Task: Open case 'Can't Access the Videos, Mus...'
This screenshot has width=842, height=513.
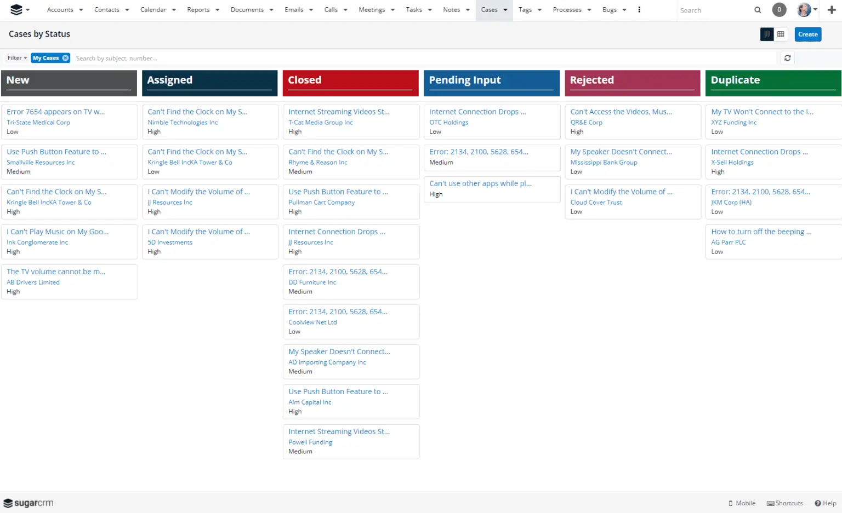Action: 621,112
